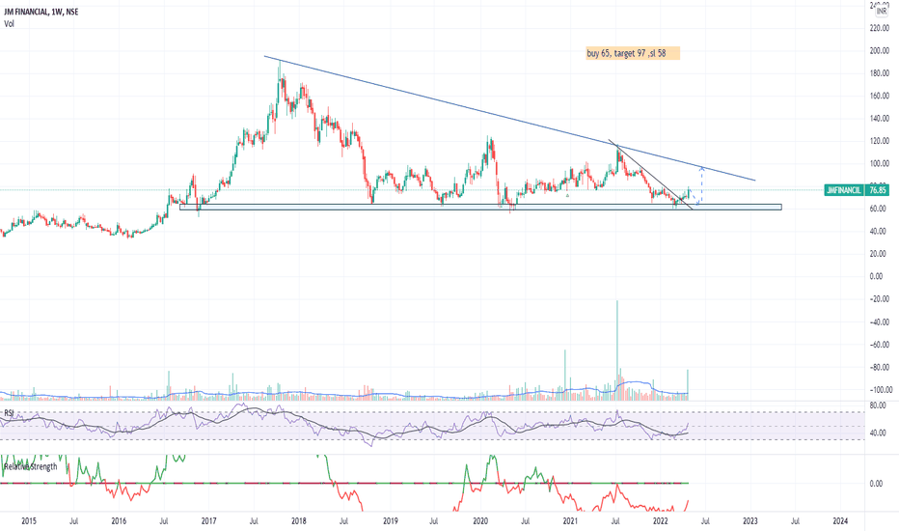Click the 220.00 price axis label
The width and height of the screenshot is (899, 531).
point(880,28)
